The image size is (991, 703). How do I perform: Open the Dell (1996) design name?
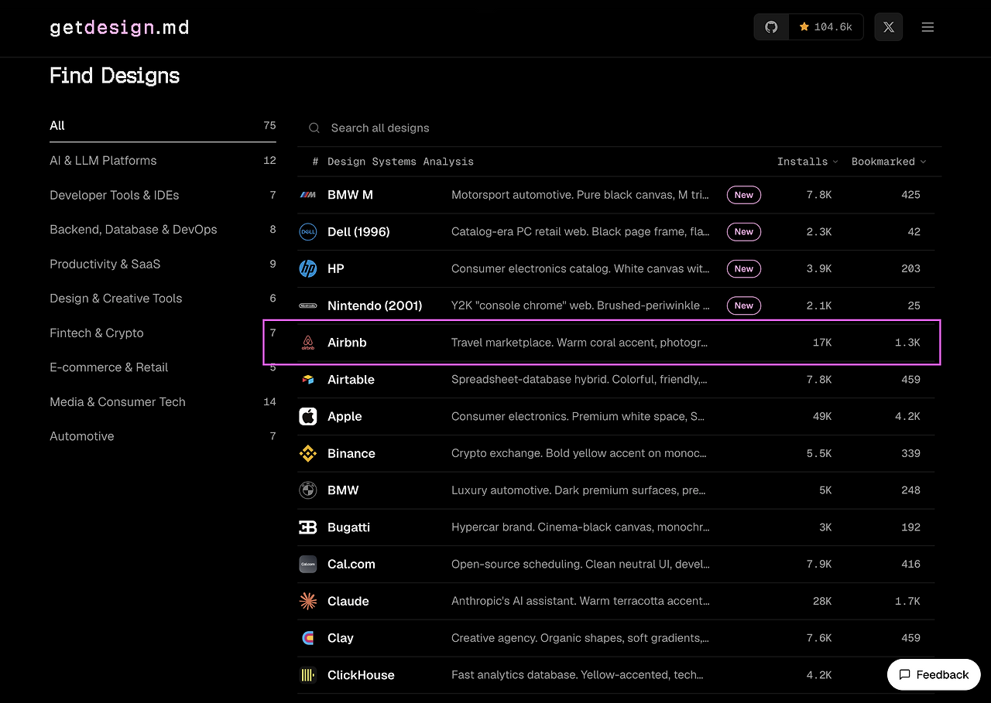pos(358,232)
